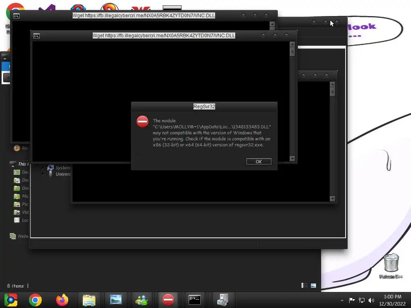Switch to the red error RegSvr32 taskbar icon
The image size is (411, 308).
coord(168,300)
